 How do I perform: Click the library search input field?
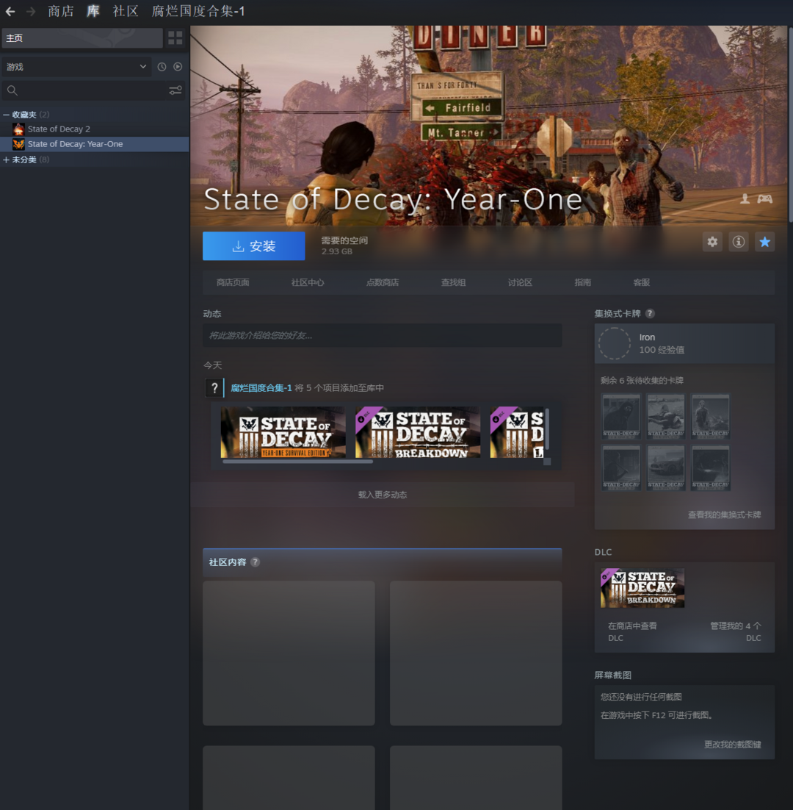pos(93,90)
